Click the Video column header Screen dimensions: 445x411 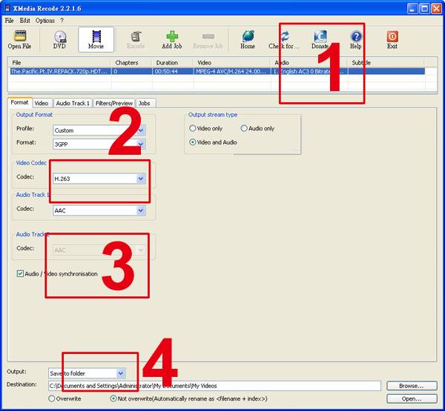[231, 63]
